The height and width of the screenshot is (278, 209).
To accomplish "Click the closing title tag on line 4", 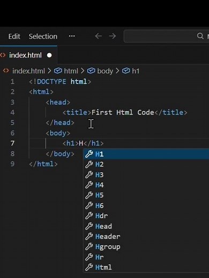I will 171,112.
